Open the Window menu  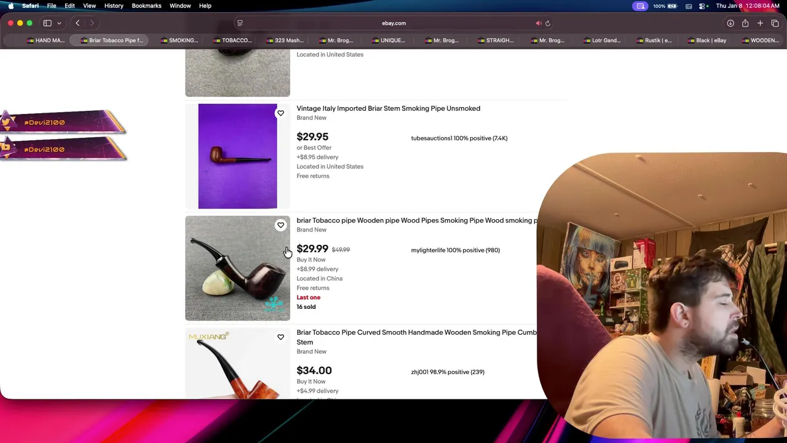[x=180, y=6]
